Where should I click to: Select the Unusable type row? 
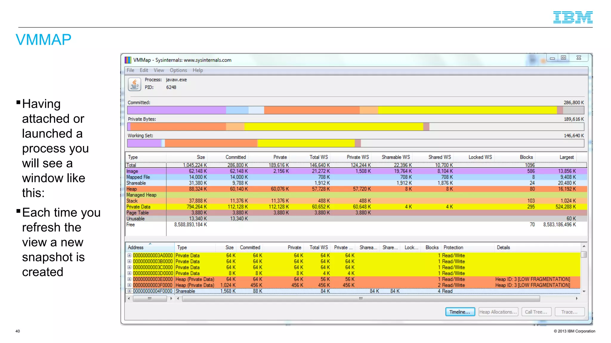356,219
